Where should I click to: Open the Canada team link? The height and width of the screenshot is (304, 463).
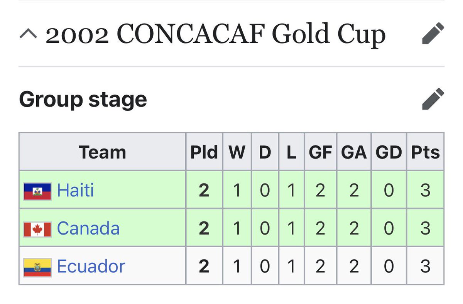point(88,228)
